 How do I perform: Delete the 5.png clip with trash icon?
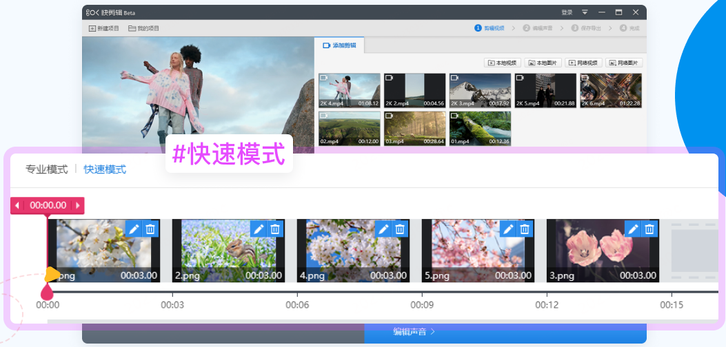pyautogui.click(x=525, y=229)
